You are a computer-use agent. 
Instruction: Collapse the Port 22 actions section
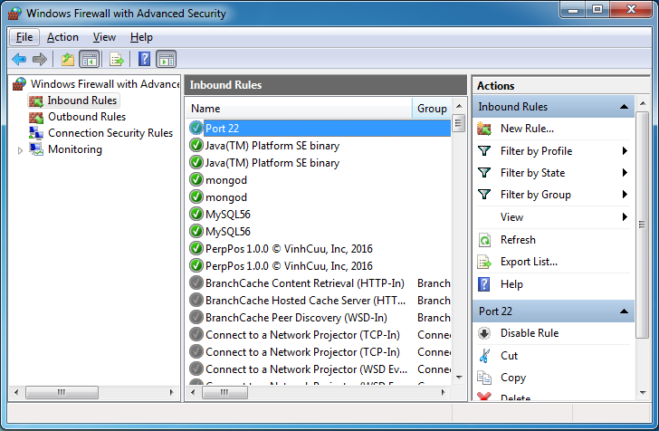coord(624,311)
